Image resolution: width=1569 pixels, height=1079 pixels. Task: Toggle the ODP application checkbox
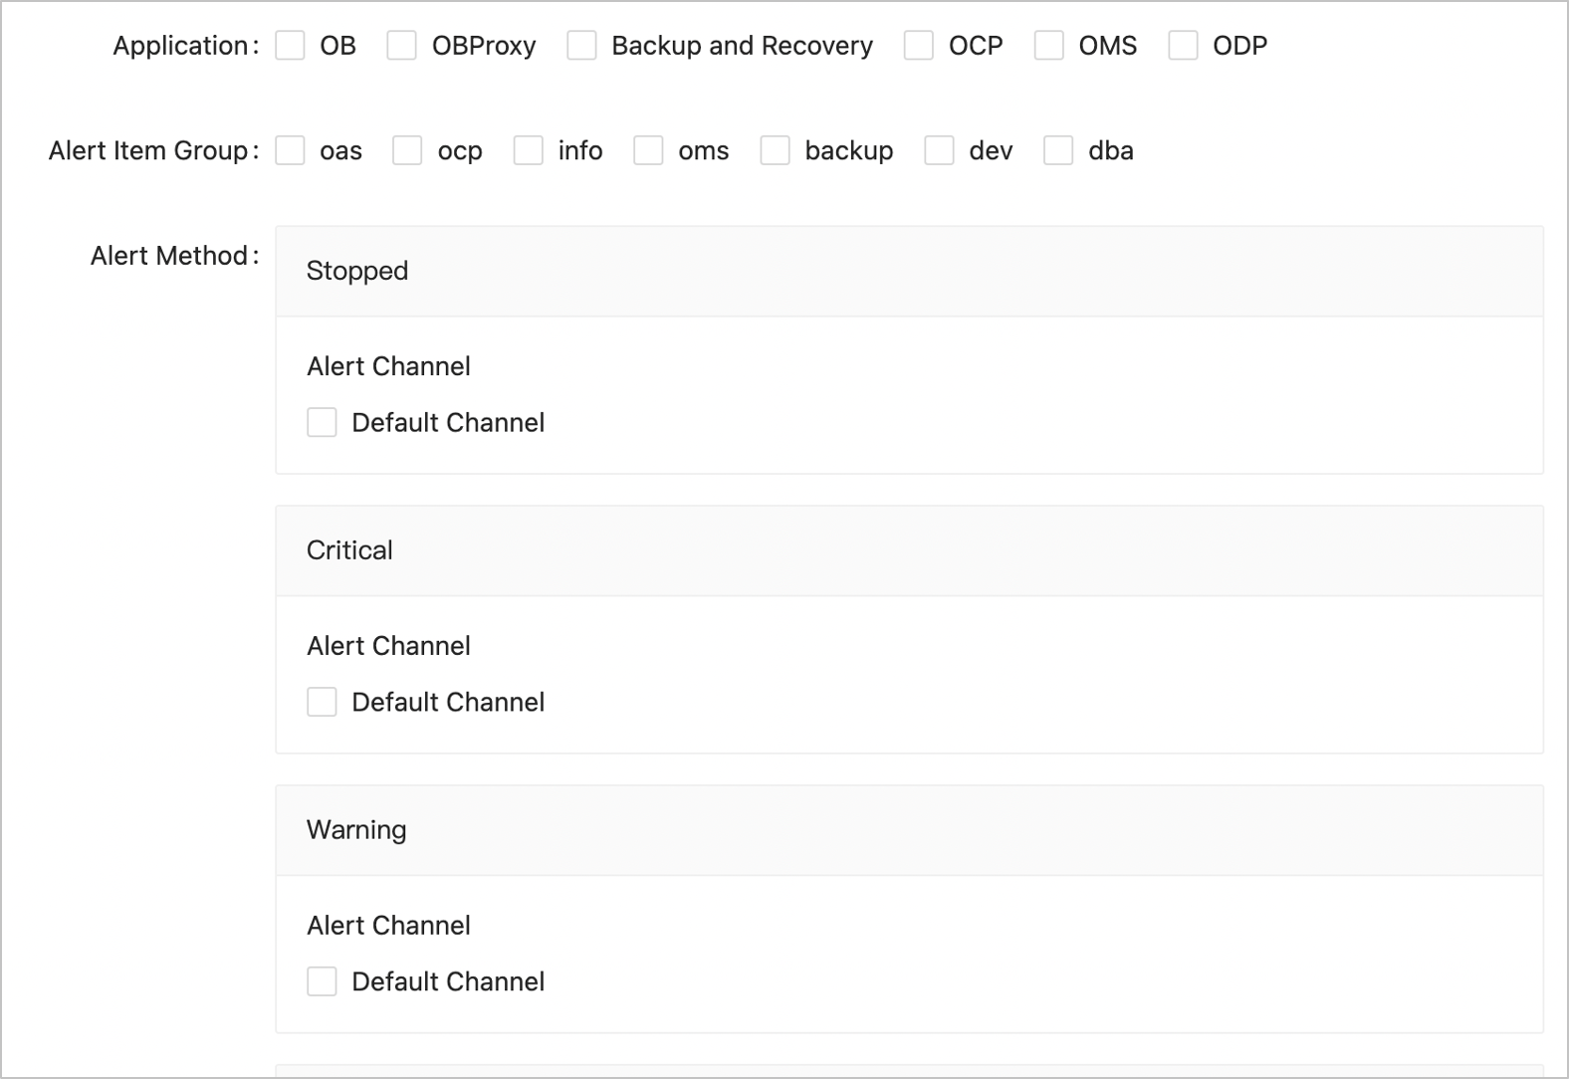(1183, 45)
